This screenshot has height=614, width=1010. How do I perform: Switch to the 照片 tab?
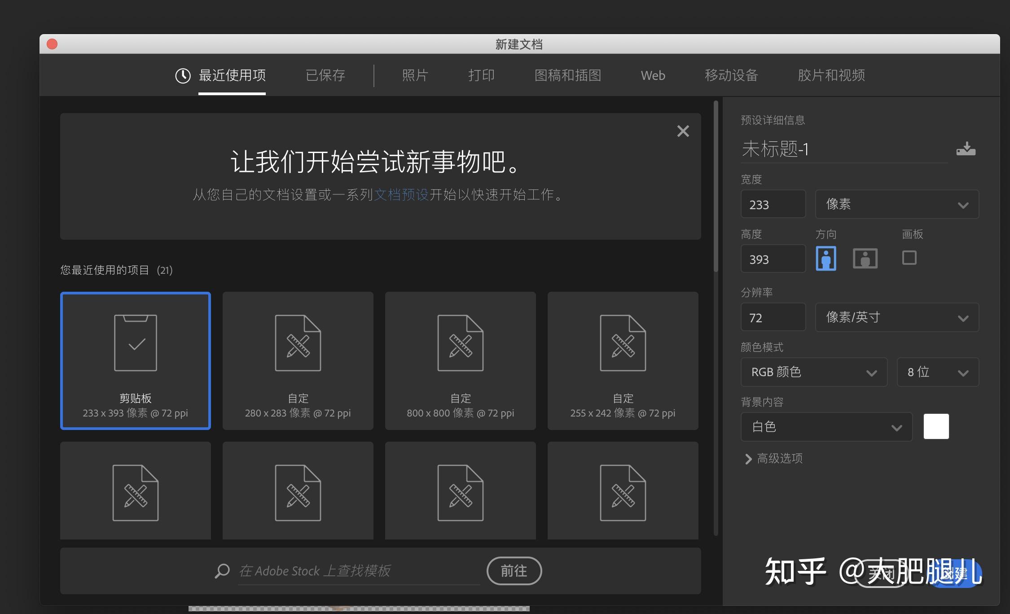point(415,75)
